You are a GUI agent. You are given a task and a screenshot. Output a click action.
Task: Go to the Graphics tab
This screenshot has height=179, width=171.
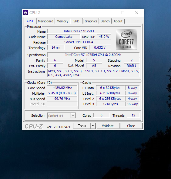tap(91, 21)
